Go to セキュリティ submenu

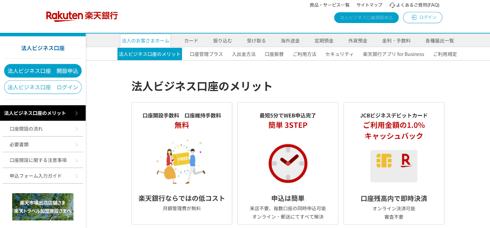click(x=339, y=54)
